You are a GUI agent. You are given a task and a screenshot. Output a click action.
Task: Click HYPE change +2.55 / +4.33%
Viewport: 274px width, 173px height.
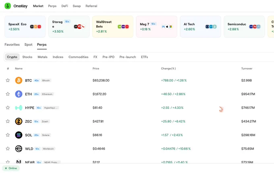[x=172, y=108]
